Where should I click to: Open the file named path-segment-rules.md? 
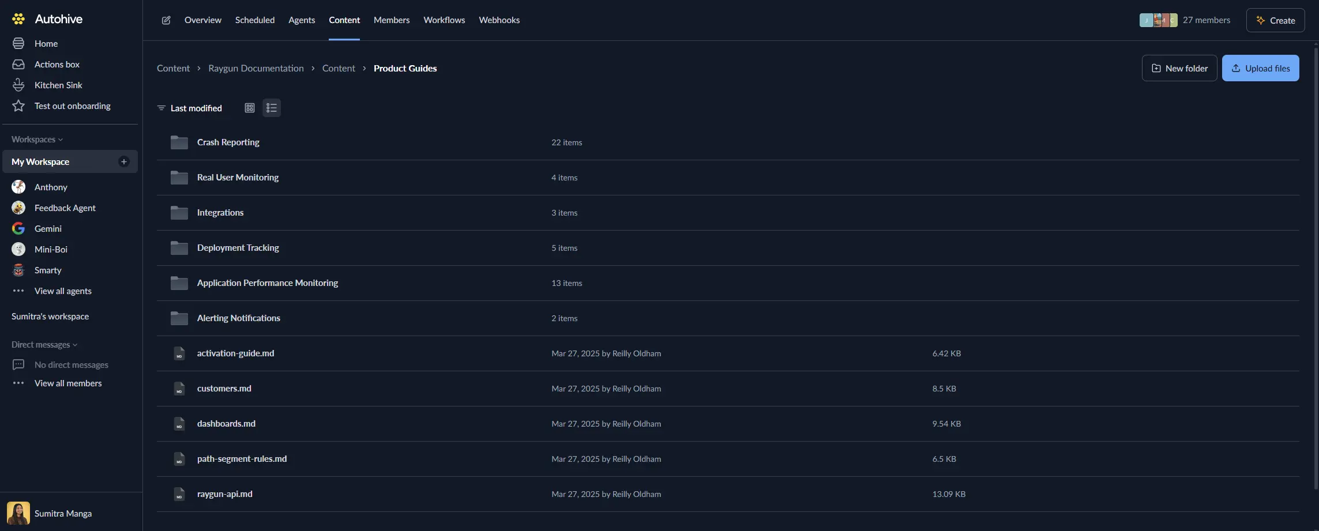242,459
